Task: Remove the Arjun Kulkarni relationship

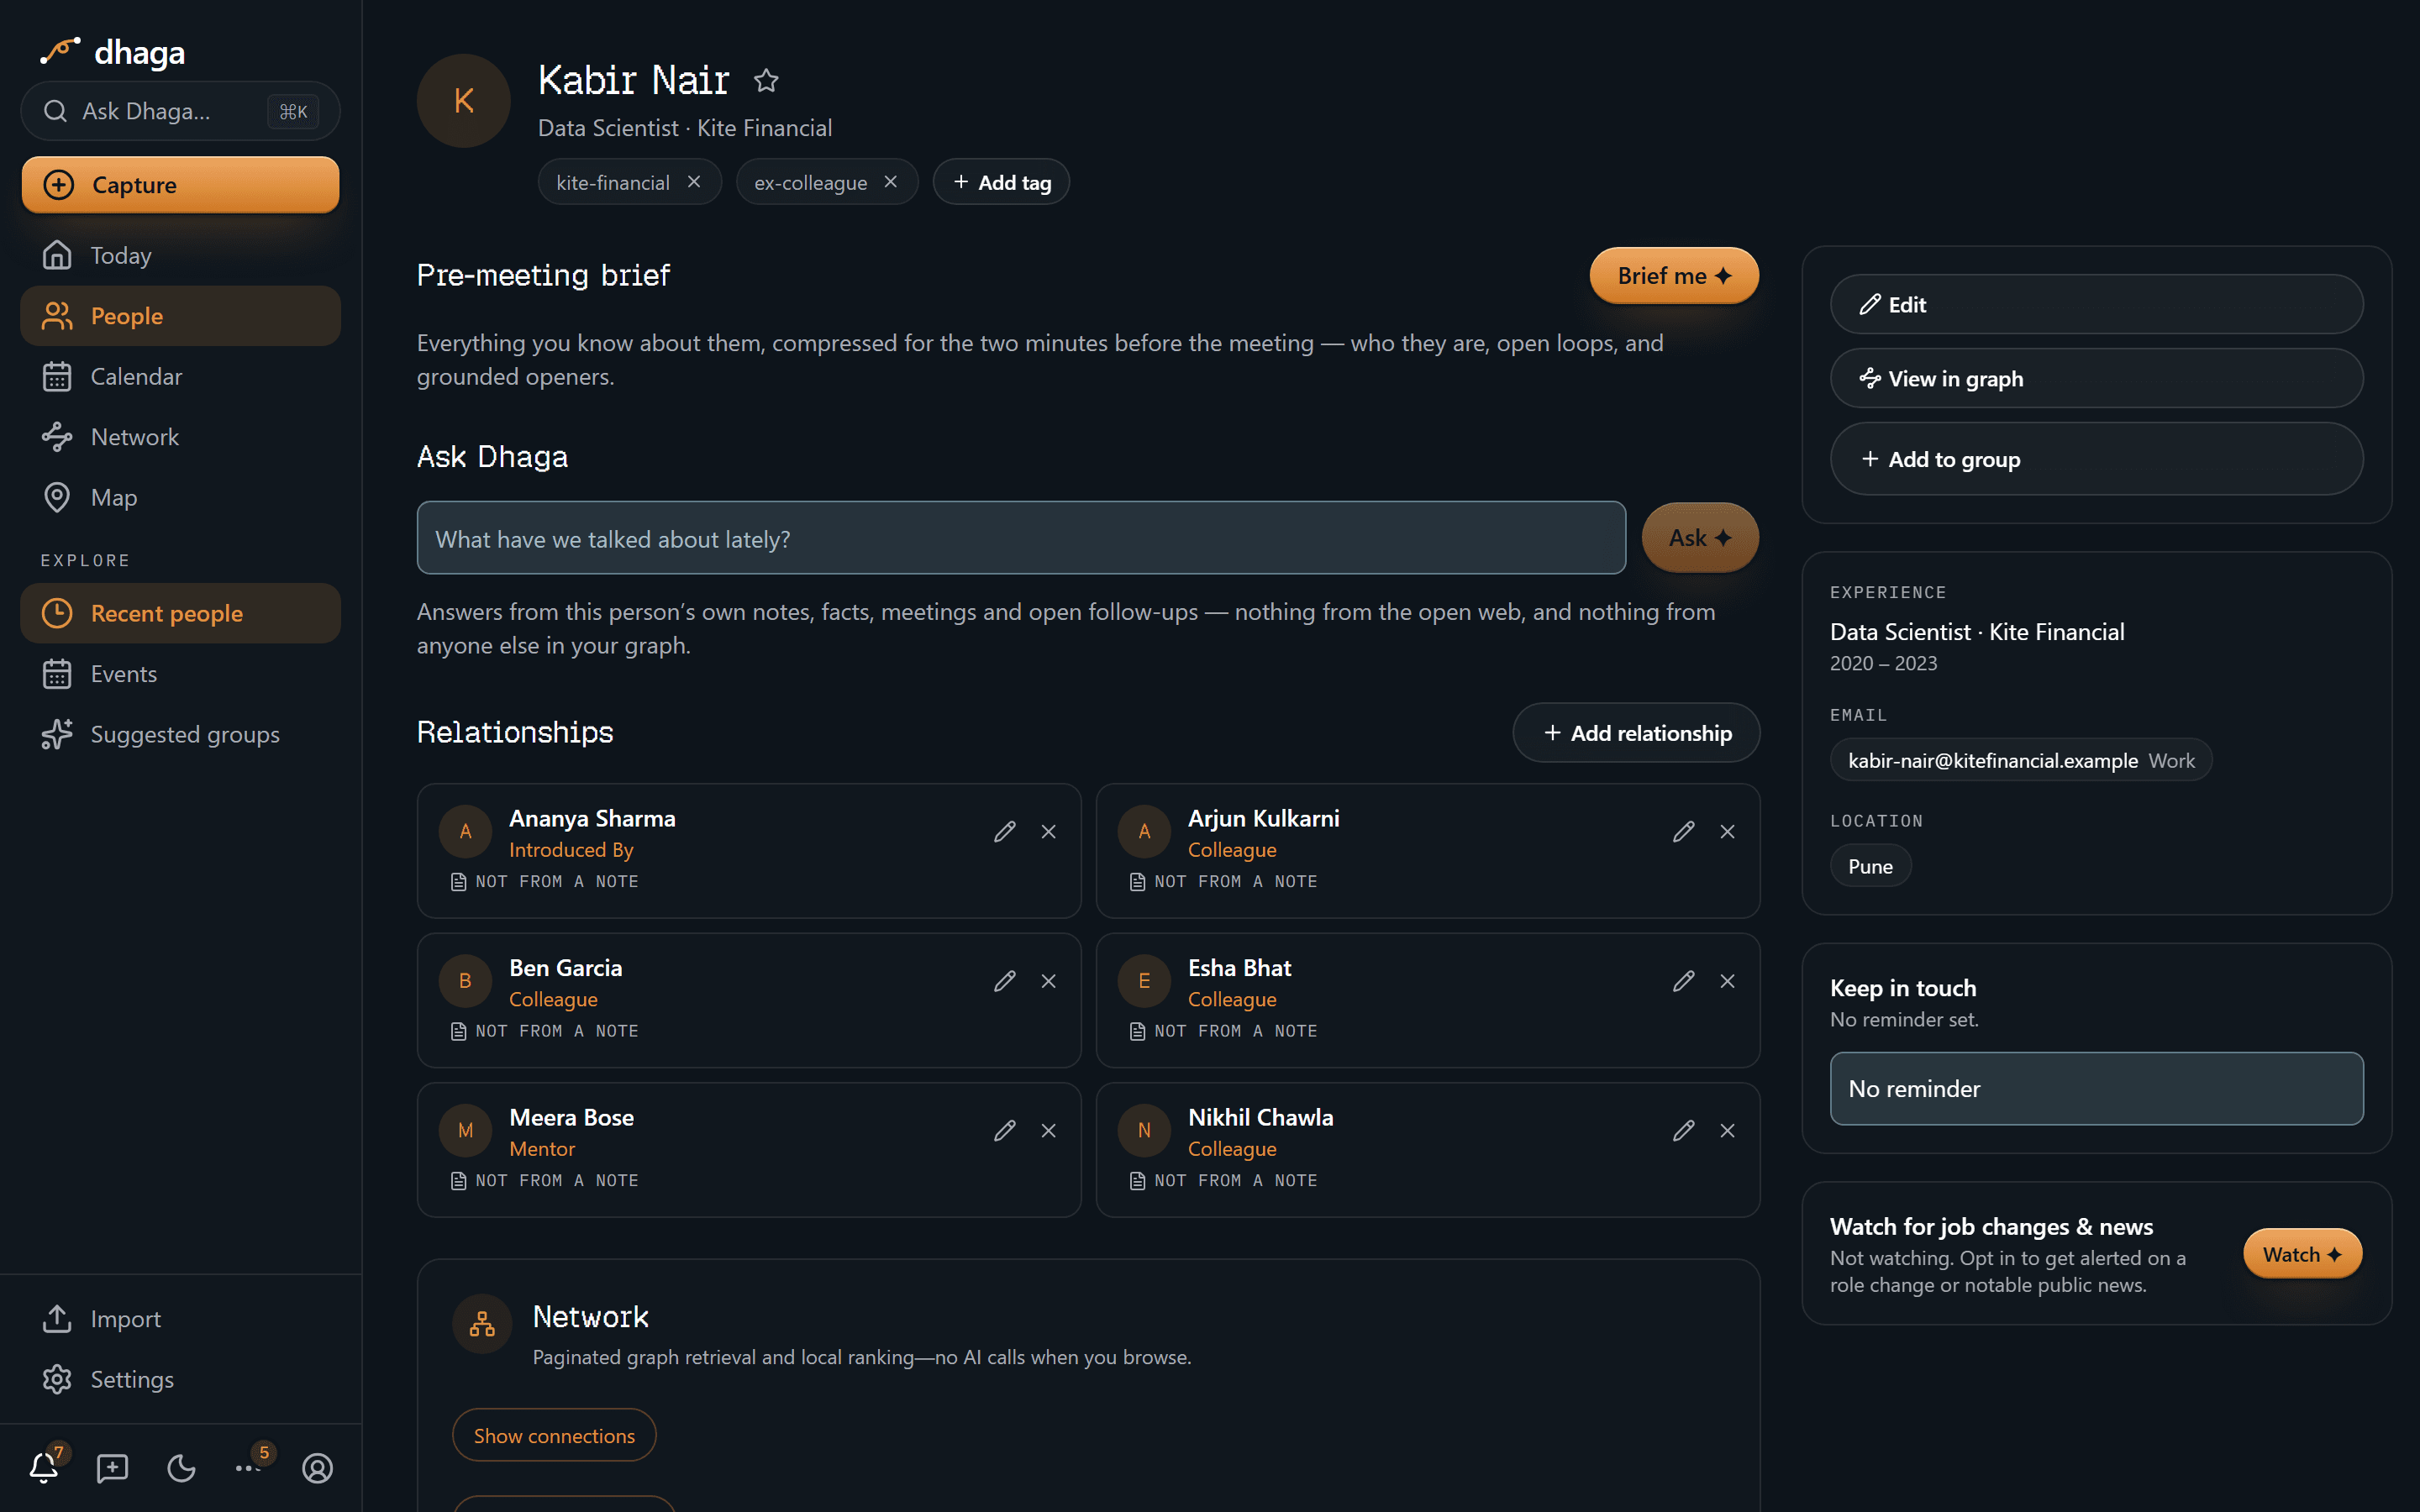Action: click(1727, 831)
